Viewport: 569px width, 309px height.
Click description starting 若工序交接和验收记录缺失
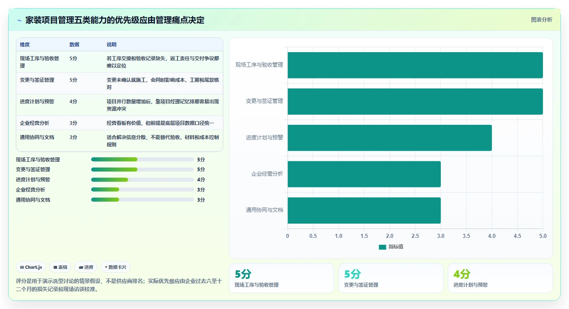pos(163,62)
